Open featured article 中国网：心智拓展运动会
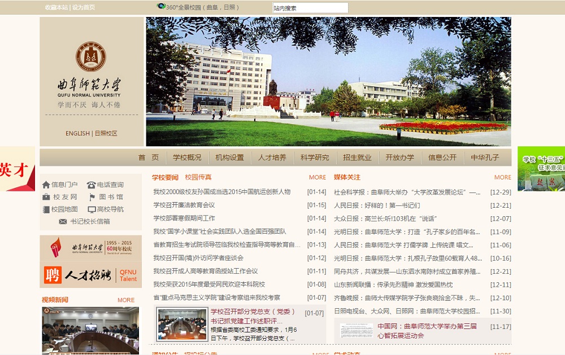The height and width of the screenshot is (355, 565). click(427, 331)
